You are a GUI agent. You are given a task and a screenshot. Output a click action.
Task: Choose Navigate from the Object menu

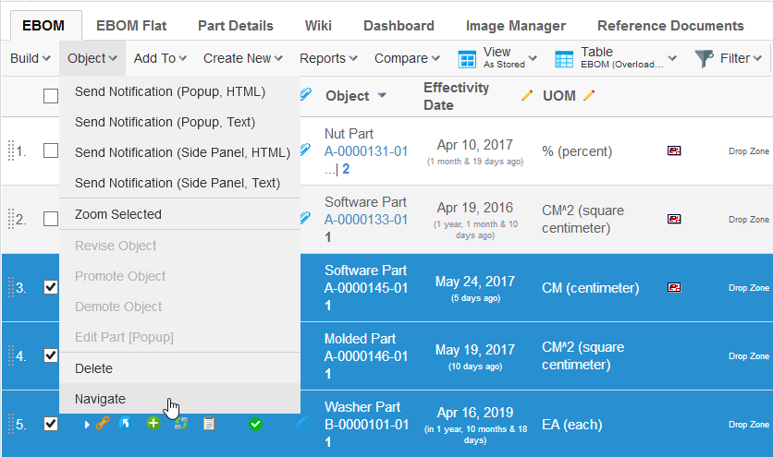pyautogui.click(x=100, y=399)
